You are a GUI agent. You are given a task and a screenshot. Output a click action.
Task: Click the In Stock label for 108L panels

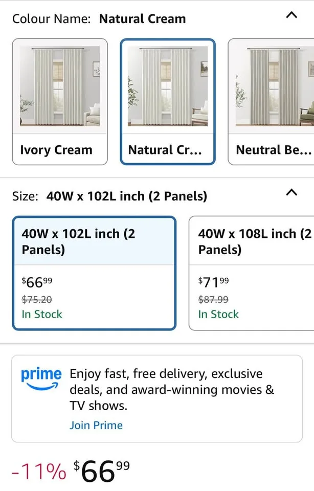[x=219, y=315]
